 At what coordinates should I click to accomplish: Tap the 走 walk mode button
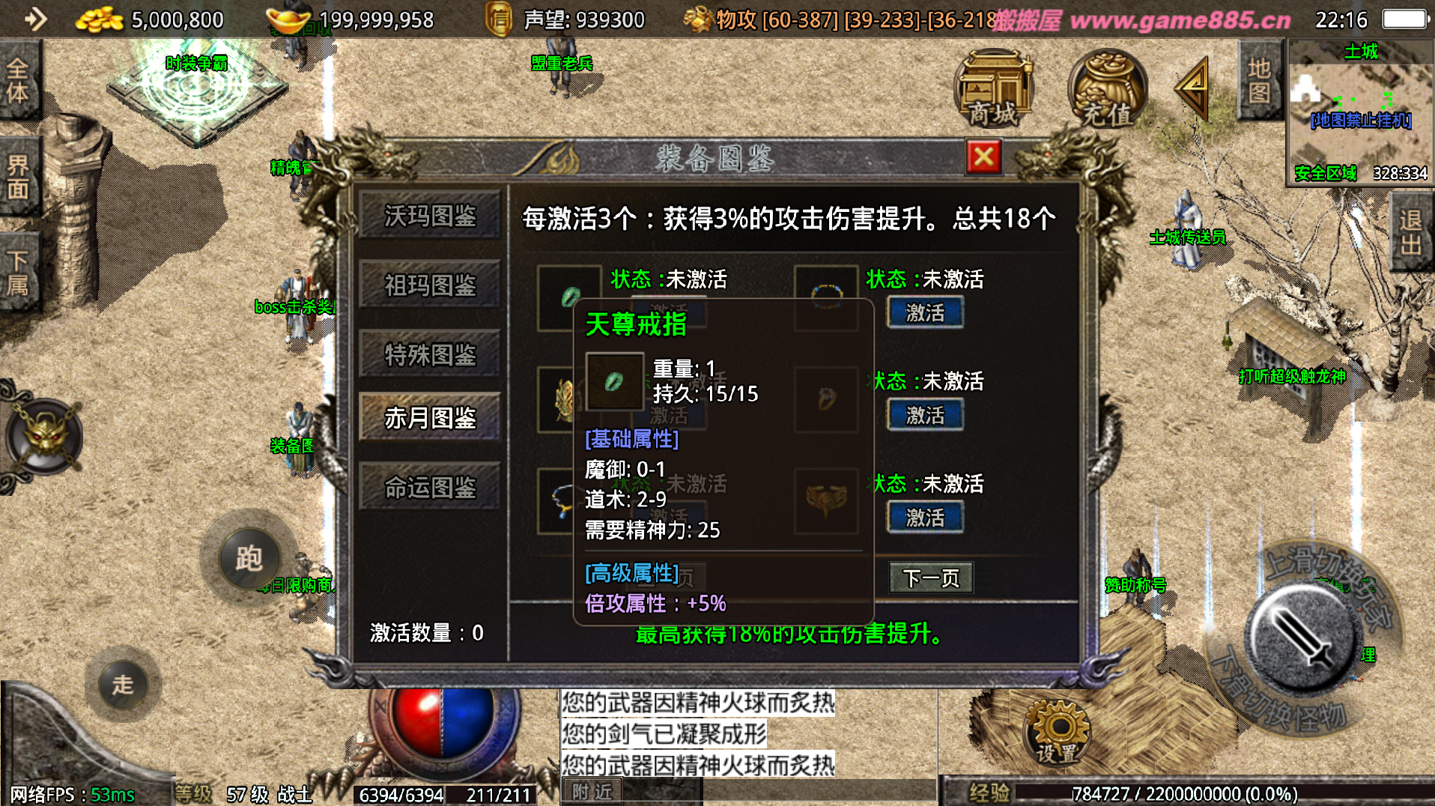tap(122, 684)
